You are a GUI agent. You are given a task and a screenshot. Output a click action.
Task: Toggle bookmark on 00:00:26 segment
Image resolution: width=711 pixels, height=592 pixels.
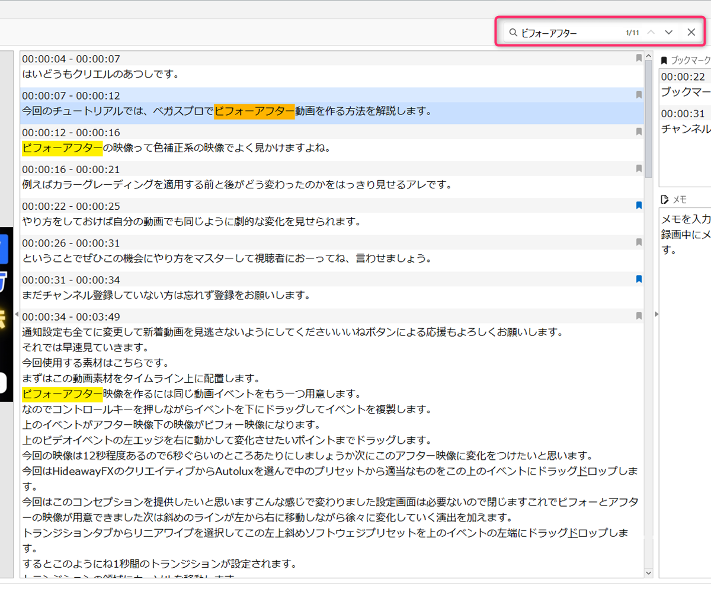coord(639,242)
